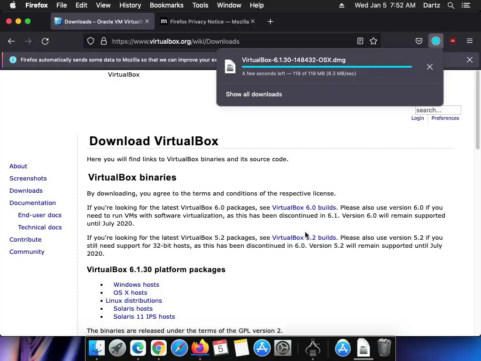
Task: Open About in the sidebar
Action: click(x=18, y=166)
